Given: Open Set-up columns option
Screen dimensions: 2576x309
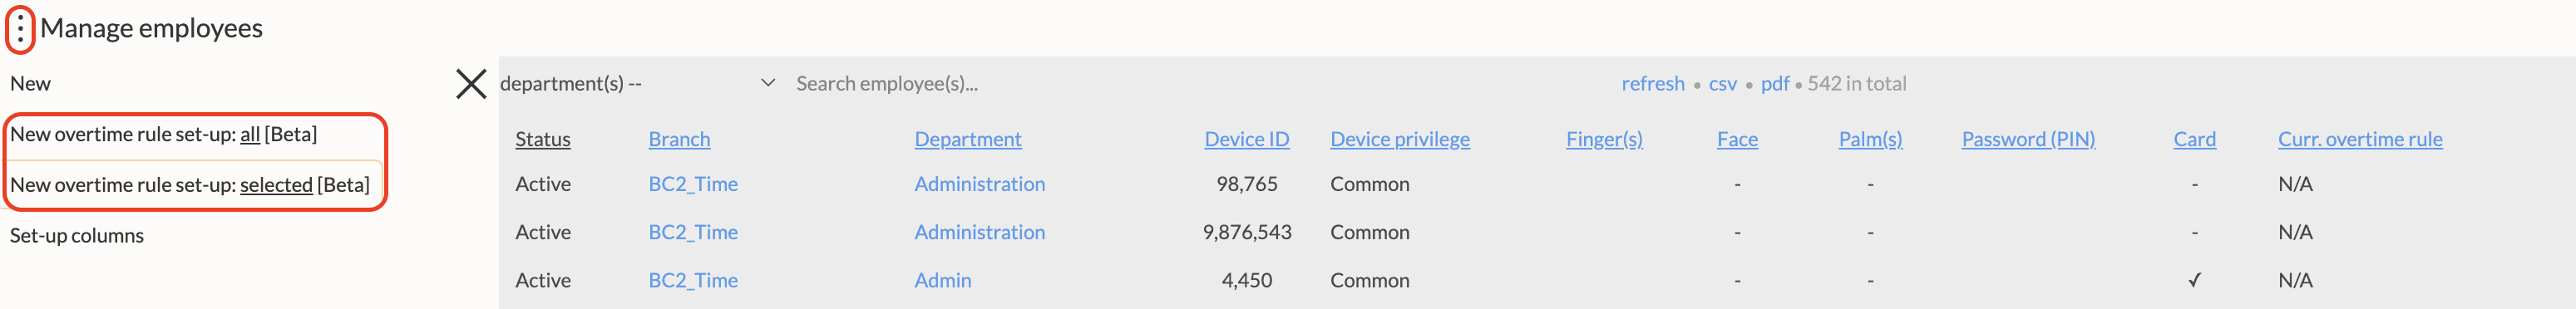Looking at the screenshot, I should tap(77, 236).
